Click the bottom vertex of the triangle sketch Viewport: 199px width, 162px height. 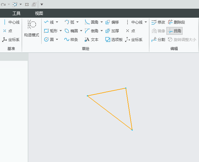132,130
